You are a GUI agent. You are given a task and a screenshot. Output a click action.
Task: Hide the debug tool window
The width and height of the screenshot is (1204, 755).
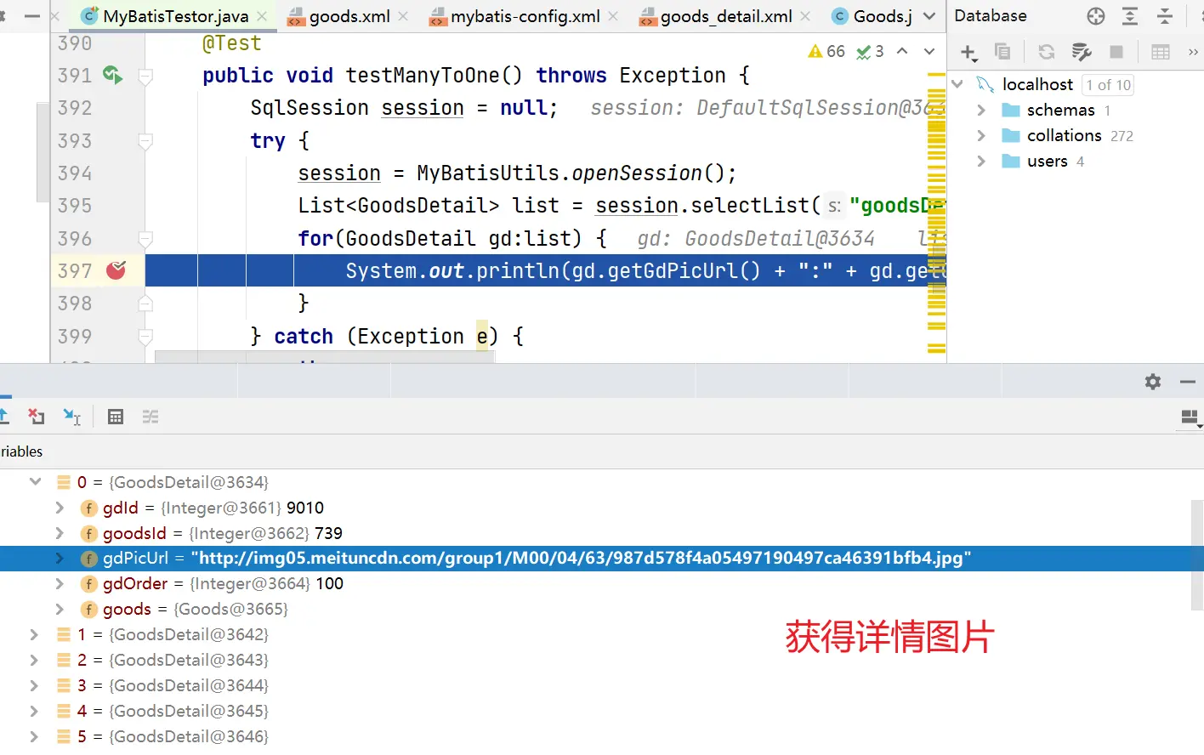pos(1188,382)
